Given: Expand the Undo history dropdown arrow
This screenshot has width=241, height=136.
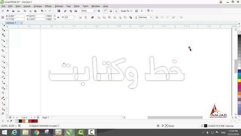Looking at the screenshot, I should tap(46, 11).
